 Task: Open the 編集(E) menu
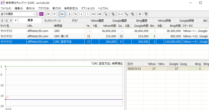pyautogui.click(x=19, y=8)
